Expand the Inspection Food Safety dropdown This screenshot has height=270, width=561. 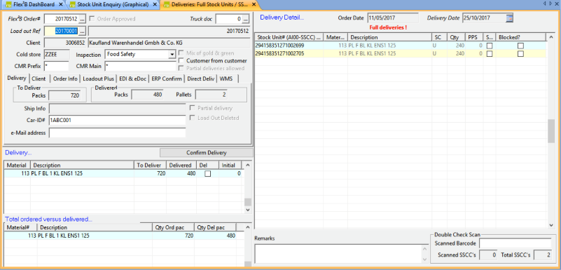pyautogui.click(x=171, y=55)
